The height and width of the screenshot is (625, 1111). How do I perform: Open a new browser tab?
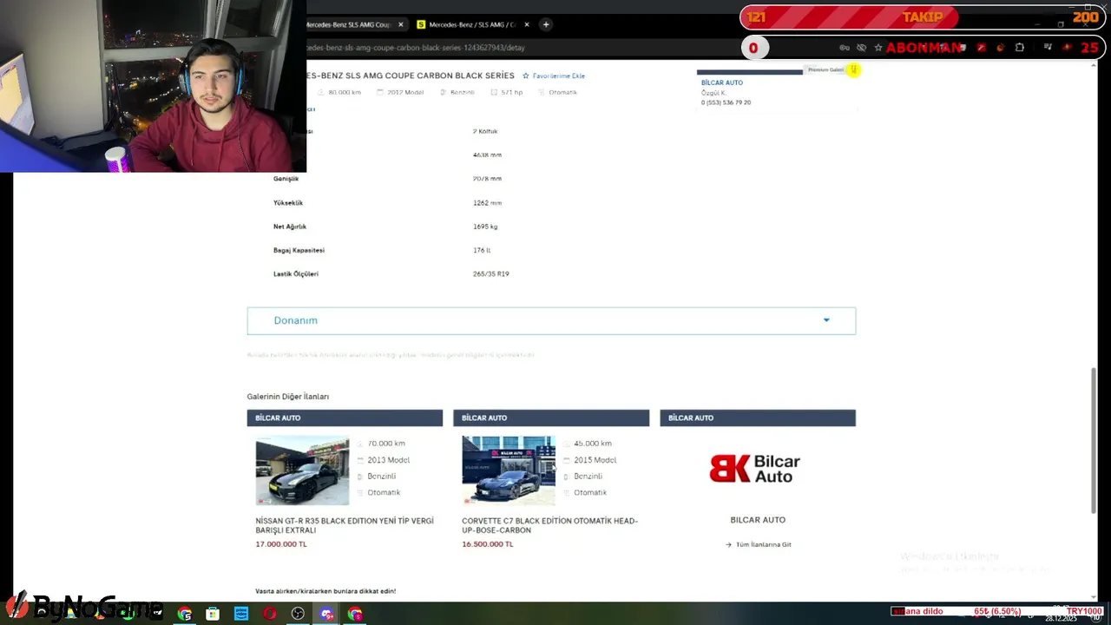click(546, 24)
